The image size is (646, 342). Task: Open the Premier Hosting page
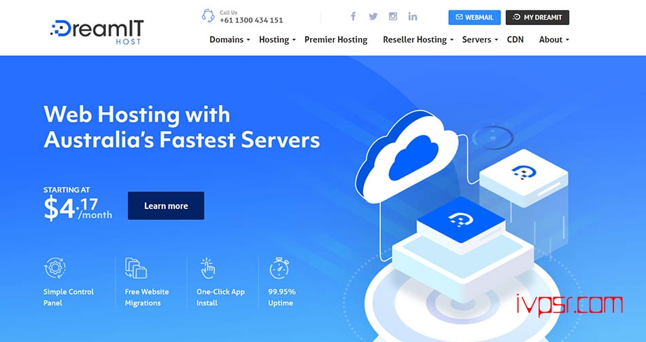[x=336, y=39]
